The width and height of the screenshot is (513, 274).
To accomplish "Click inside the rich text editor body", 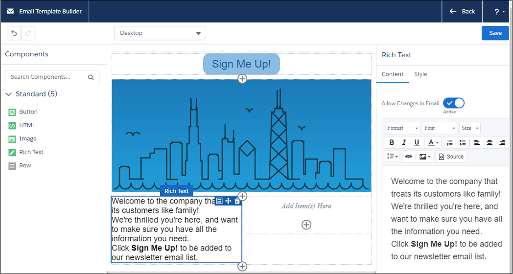I will pos(446,219).
